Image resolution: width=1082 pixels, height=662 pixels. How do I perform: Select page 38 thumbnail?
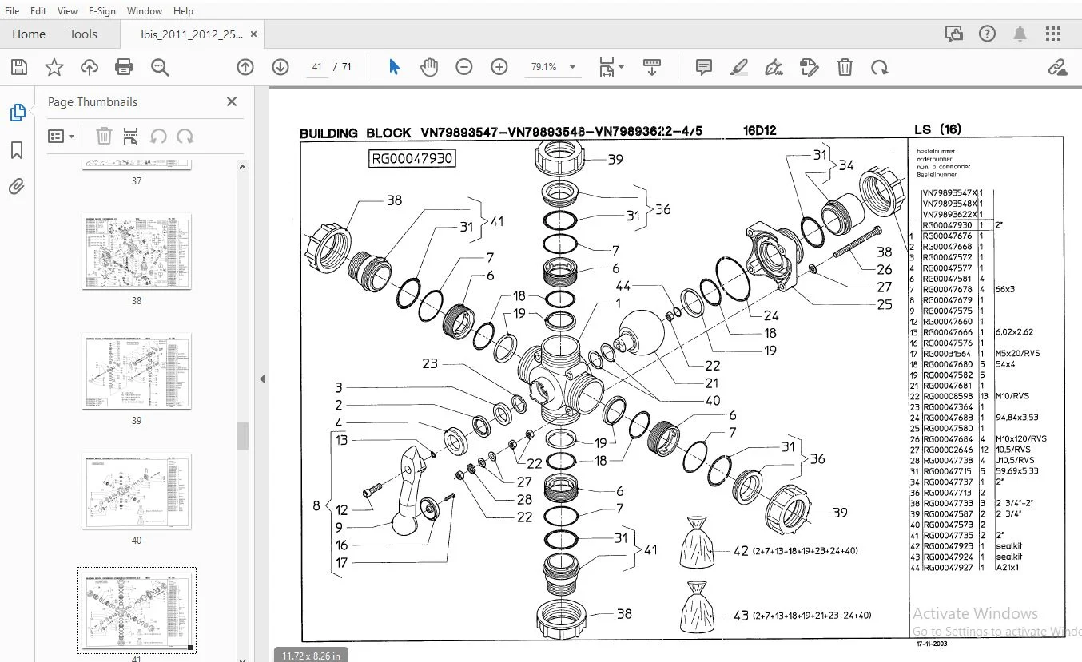[x=137, y=252]
